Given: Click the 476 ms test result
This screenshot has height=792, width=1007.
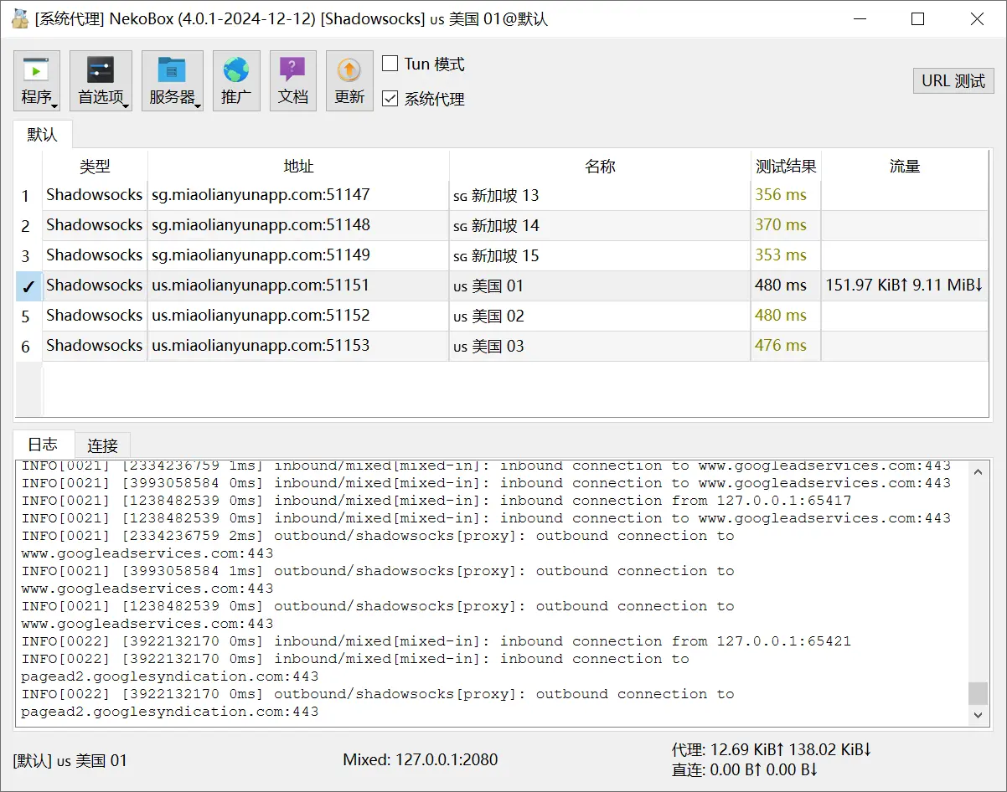Looking at the screenshot, I should [x=786, y=346].
